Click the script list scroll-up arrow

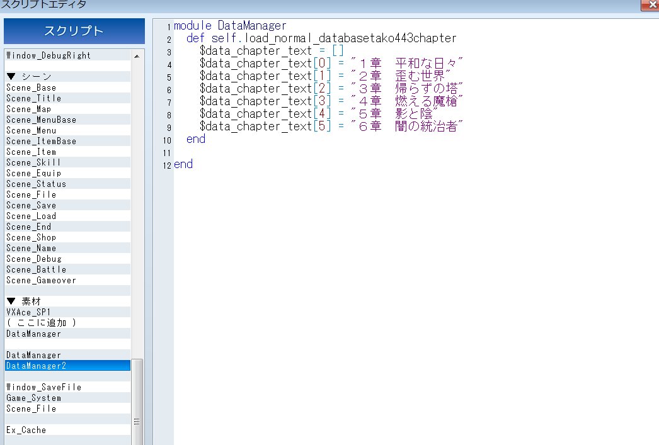(x=137, y=55)
